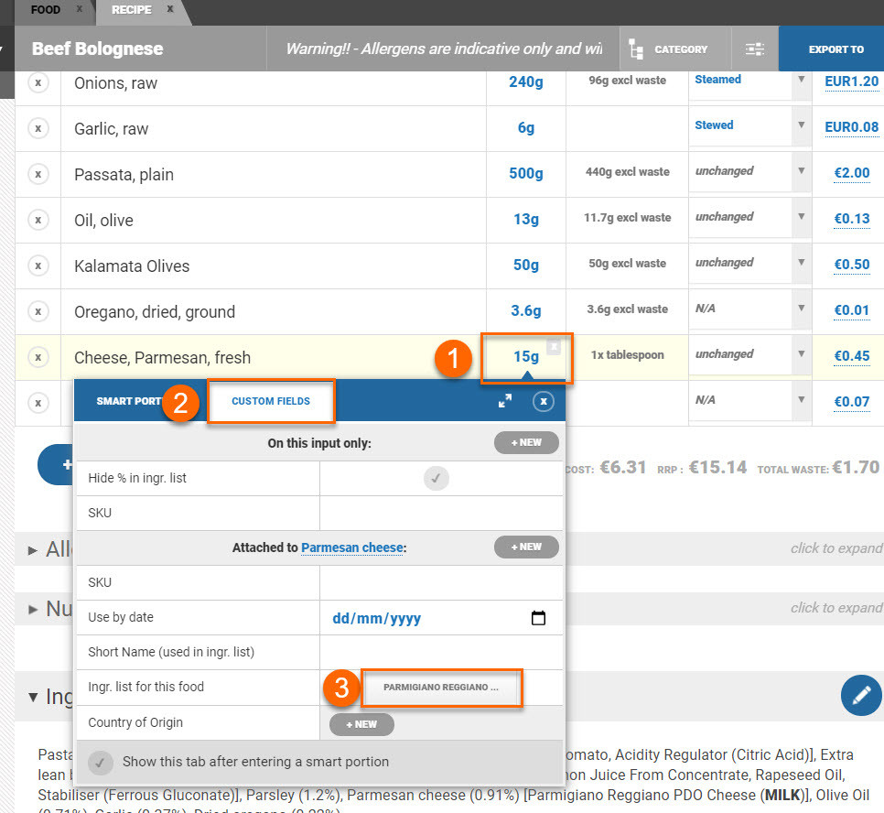The height and width of the screenshot is (813, 884).
Task: Switch to the Custom Fields tab
Action: [x=271, y=401]
